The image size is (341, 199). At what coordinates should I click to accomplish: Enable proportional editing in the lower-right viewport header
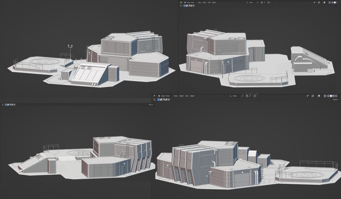tap(255, 96)
